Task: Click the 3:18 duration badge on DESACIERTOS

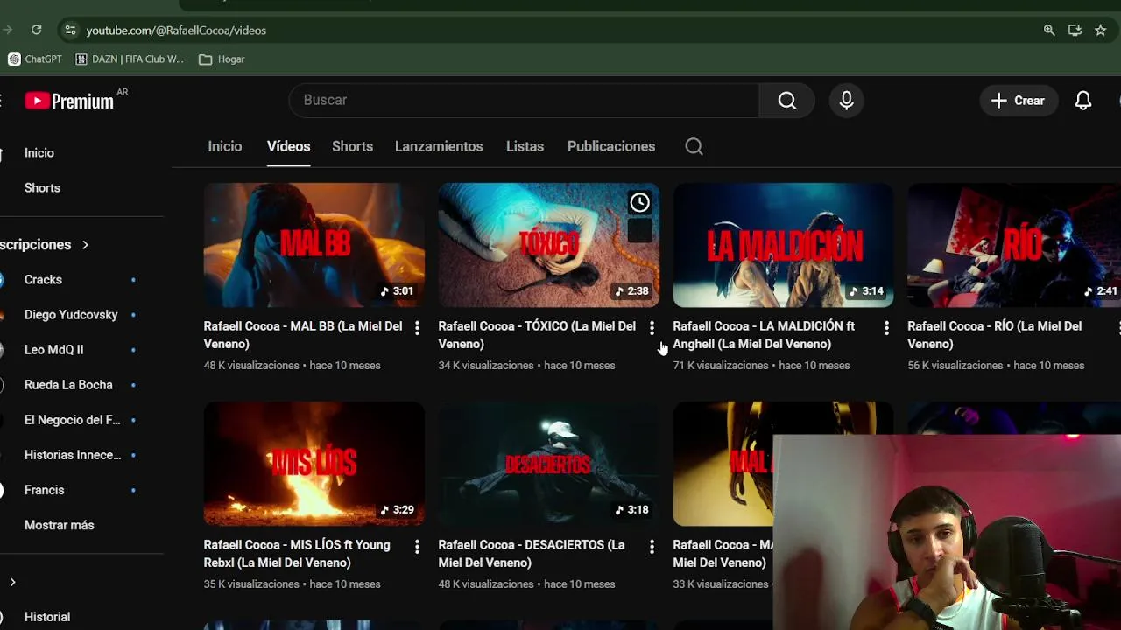Action: pyautogui.click(x=631, y=510)
